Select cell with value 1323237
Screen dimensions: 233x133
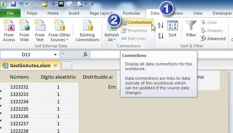[19, 124]
